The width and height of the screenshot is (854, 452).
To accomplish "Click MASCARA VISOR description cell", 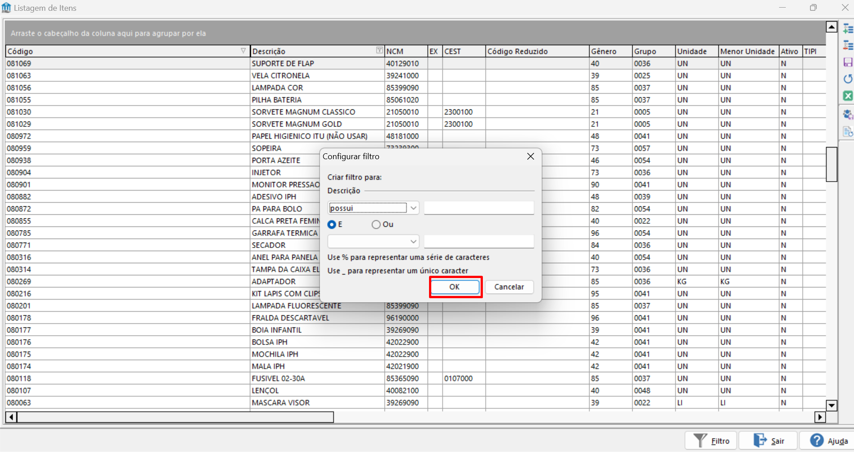I will pos(317,402).
